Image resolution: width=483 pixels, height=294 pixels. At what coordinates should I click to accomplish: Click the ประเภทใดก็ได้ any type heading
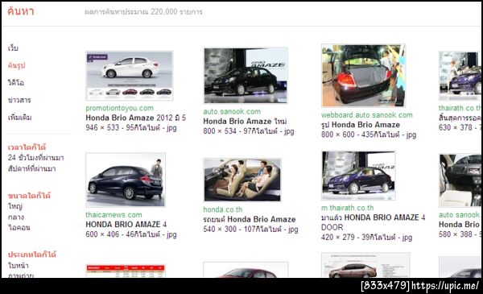32,255
